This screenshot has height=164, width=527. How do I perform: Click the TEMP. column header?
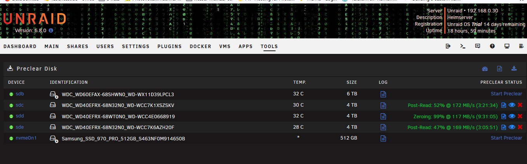click(299, 82)
